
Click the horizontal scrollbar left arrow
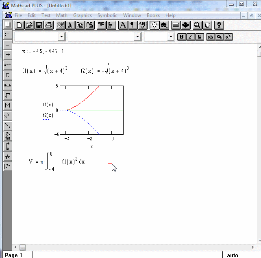tap(16, 247)
